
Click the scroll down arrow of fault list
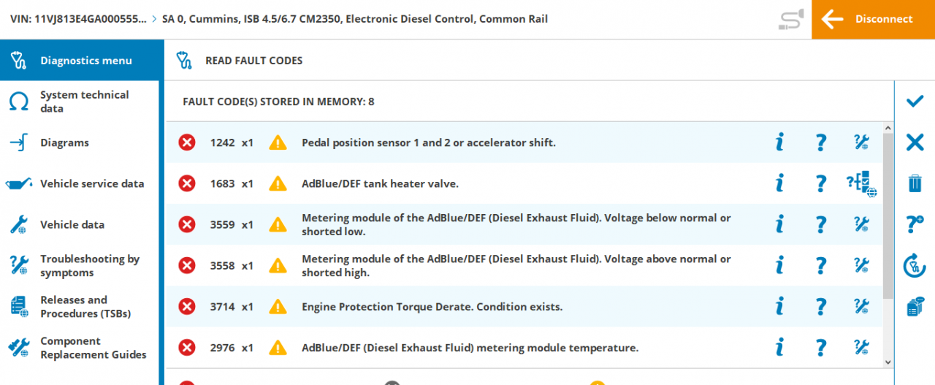coord(888,362)
